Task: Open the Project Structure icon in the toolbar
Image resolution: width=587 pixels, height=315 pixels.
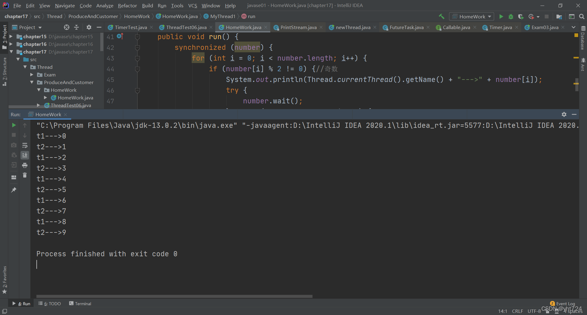Action: (x=559, y=17)
